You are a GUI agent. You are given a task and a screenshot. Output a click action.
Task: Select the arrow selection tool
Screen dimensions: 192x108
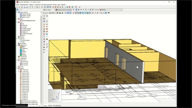[x=73, y=10]
